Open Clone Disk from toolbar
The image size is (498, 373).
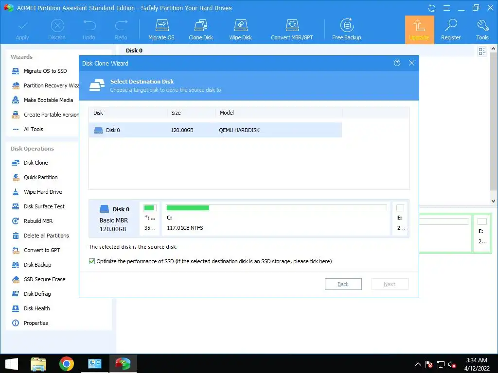(201, 30)
